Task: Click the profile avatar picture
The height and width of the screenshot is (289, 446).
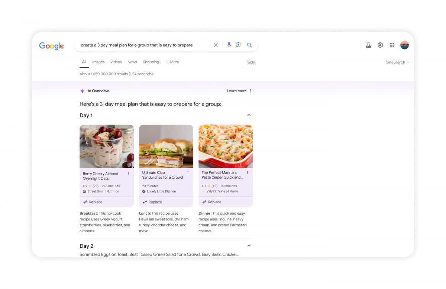Action: 404,45
